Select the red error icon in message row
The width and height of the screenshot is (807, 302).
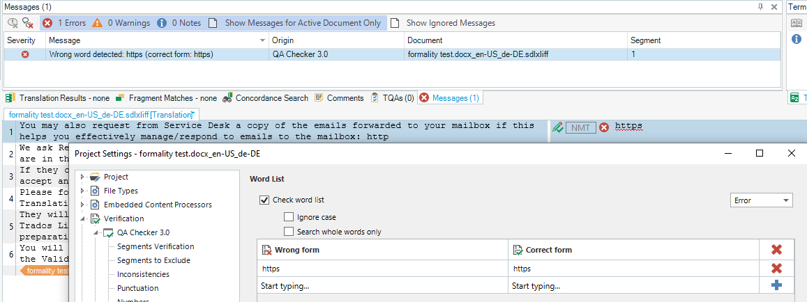(x=24, y=54)
